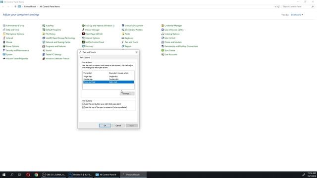Open Default Programs icon

(44, 30)
